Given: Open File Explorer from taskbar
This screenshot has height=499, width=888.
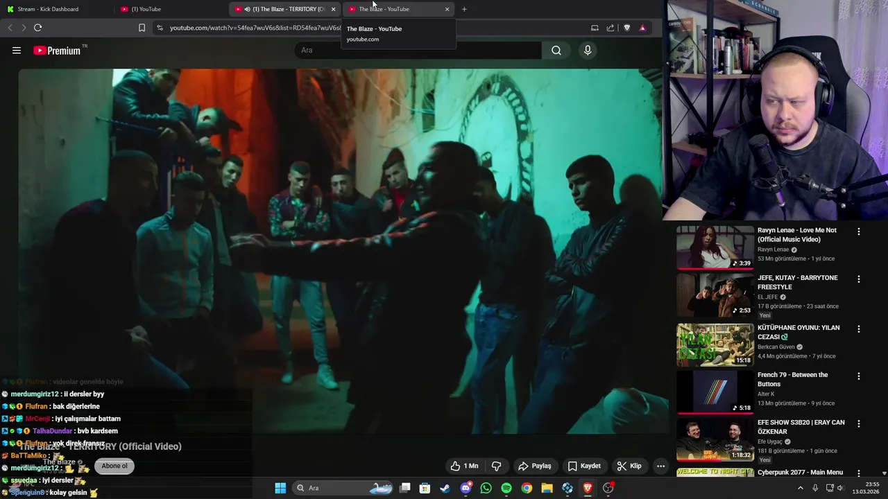Looking at the screenshot, I should [547, 488].
